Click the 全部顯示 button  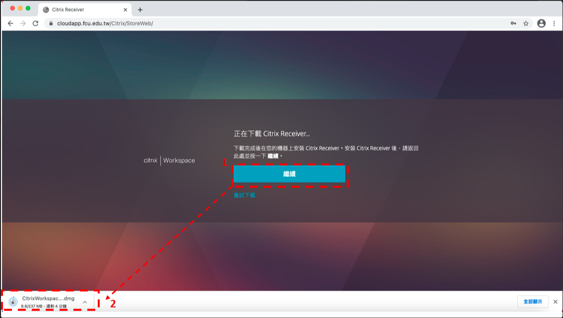pyautogui.click(x=533, y=302)
